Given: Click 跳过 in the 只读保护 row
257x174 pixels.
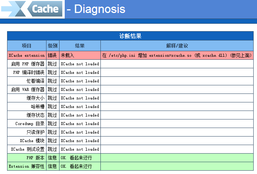Looking at the screenshot, I should click(52, 132).
